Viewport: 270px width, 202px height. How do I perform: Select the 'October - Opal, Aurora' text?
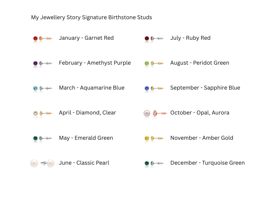pyautogui.click(x=199, y=113)
